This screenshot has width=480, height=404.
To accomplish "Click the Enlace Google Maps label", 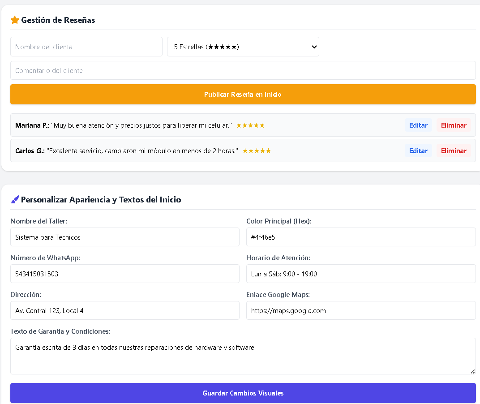I will click(278, 295).
